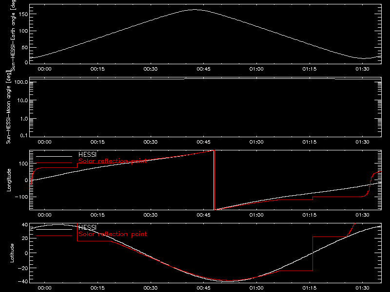Click 00:30 label under Latitude plot

(x=151, y=288)
